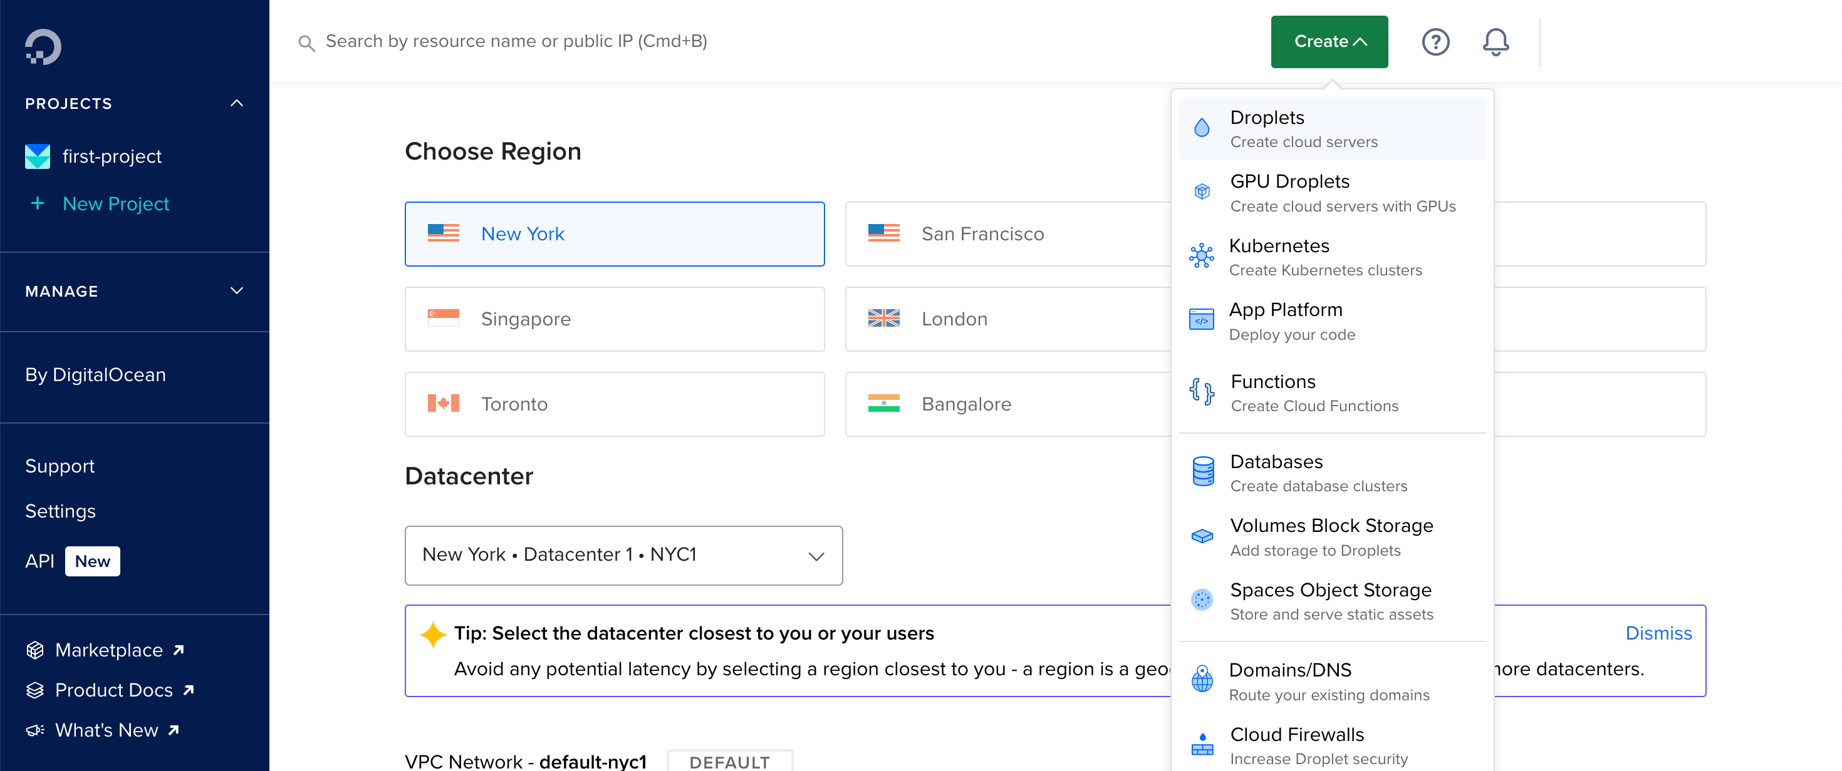Click the Functions curly braces icon
1842x771 pixels.
[1201, 392]
